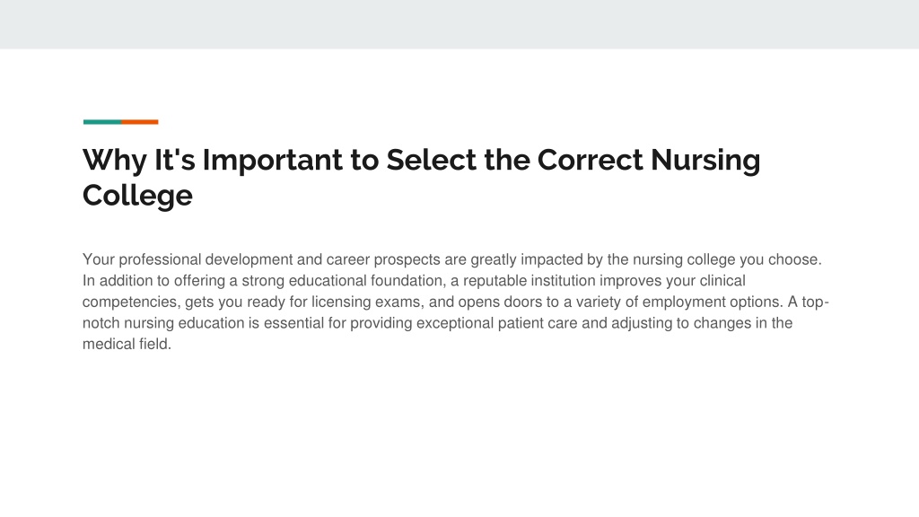Click 'nursing college you choose' in first line
This screenshot has height=517, width=919.
(x=727, y=259)
